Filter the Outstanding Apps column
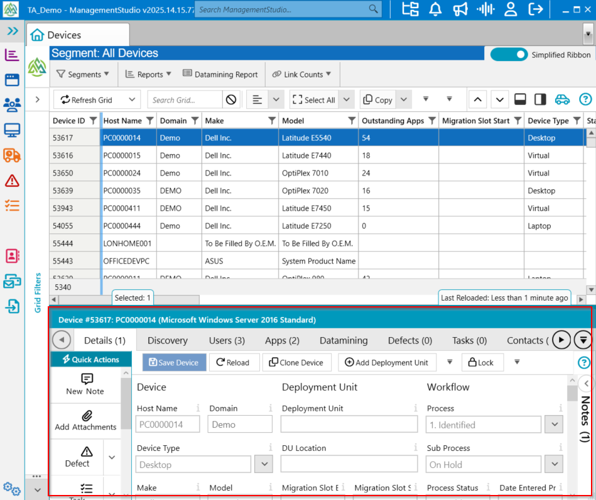This screenshot has width=596, height=500. [432, 121]
